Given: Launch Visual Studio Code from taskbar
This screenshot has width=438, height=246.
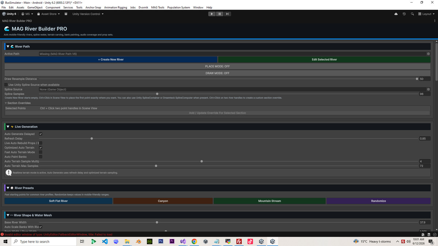Looking at the screenshot, I should (x=105, y=241).
